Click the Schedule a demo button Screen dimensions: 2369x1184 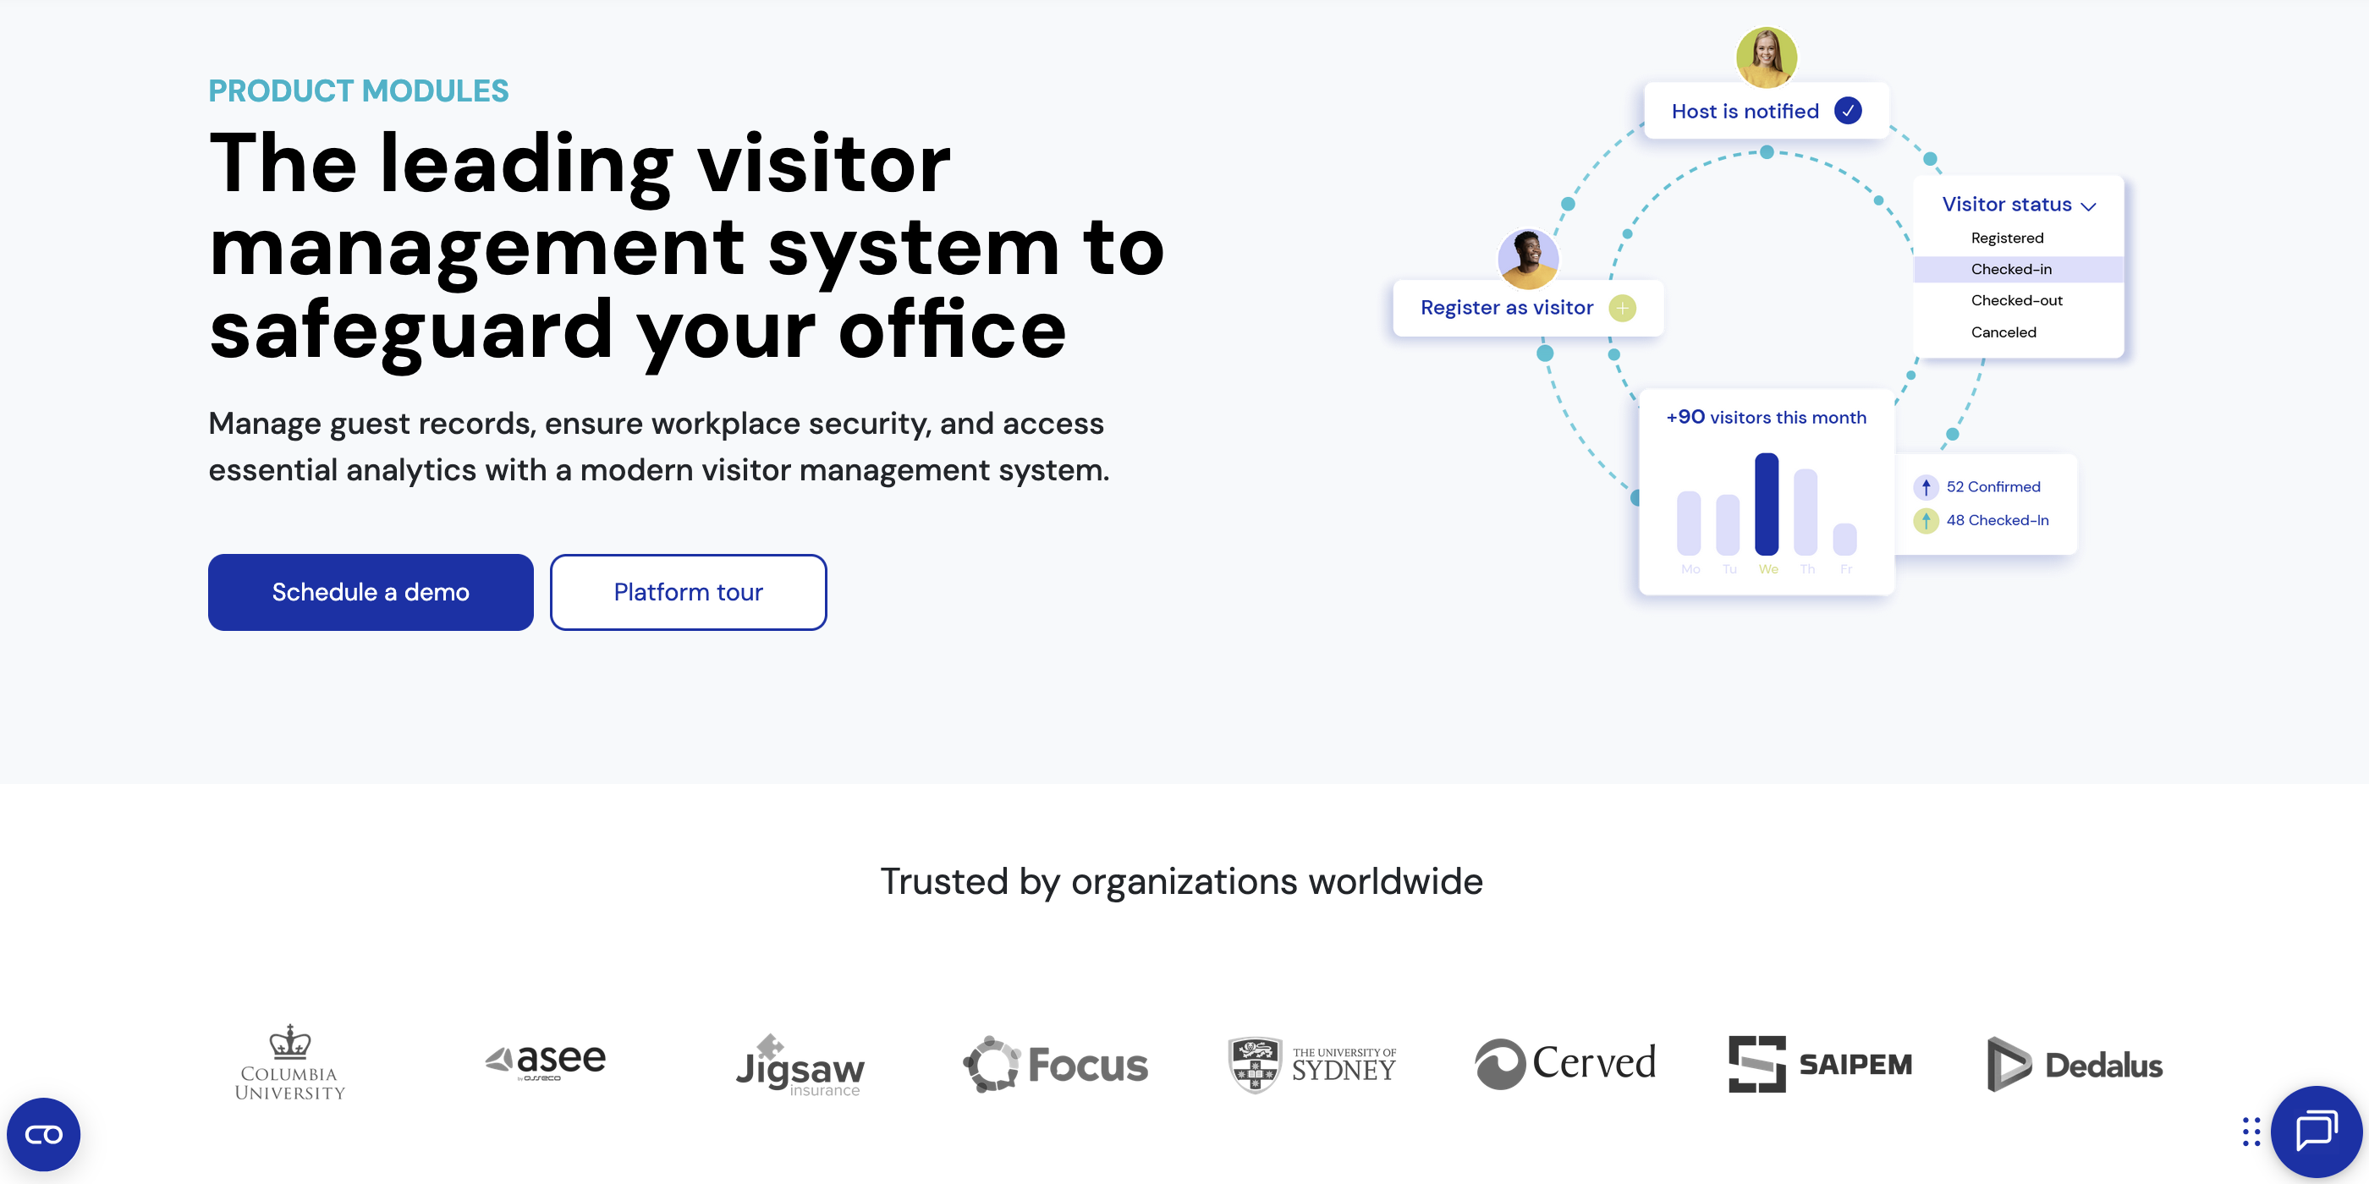(371, 592)
